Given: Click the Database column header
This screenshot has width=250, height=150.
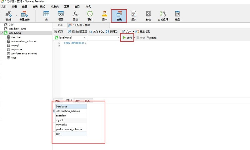Looking at the screenshot, I should point(71,107).
